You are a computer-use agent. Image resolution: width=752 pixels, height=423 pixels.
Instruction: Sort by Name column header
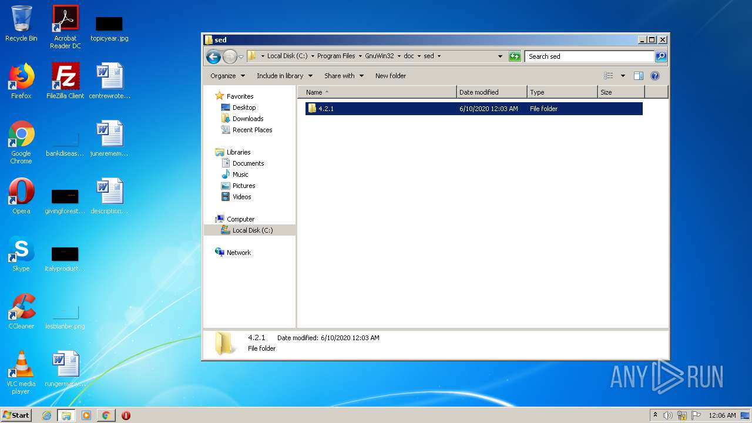pyautogui.click(x=377, y=92)
